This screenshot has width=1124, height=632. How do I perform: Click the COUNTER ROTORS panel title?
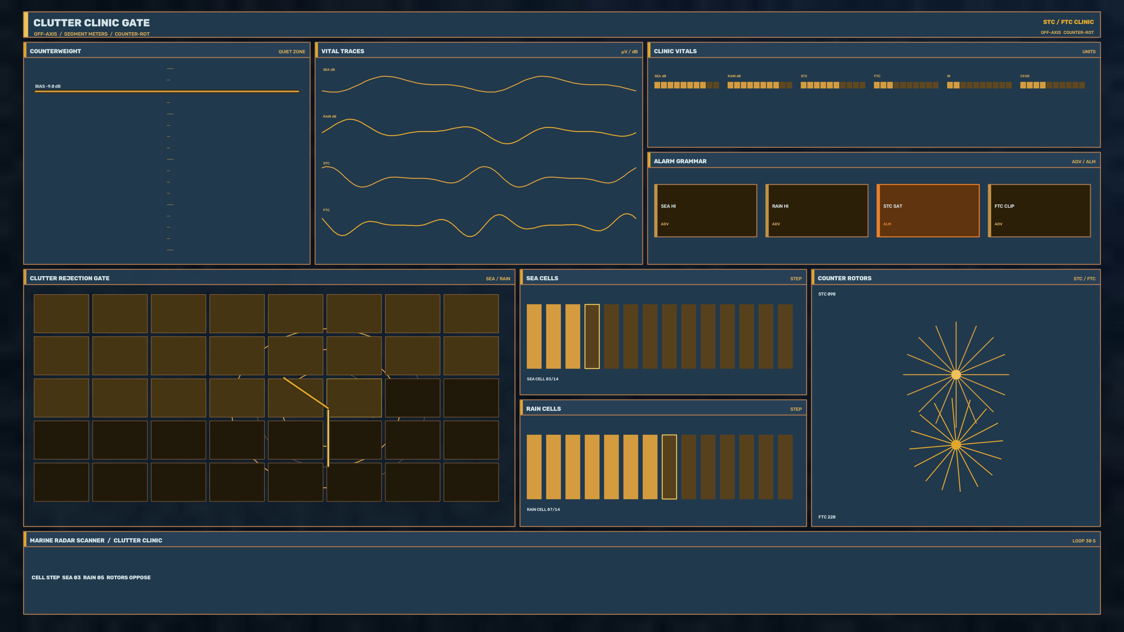[845, 278]
